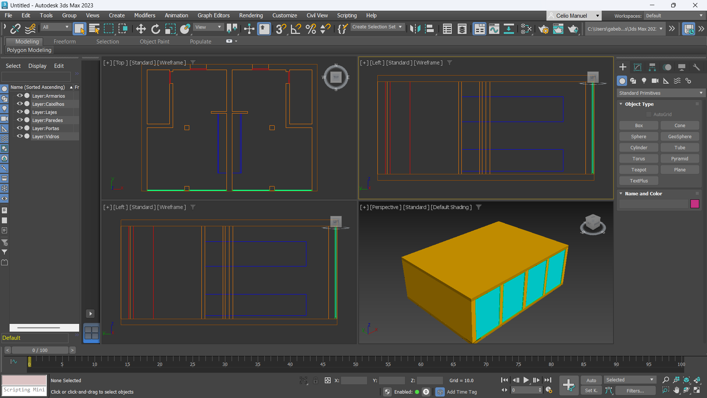Collapse the Object Type rollout
The image size is (707, 398).
pyautogui.click(x=621, y=104)
